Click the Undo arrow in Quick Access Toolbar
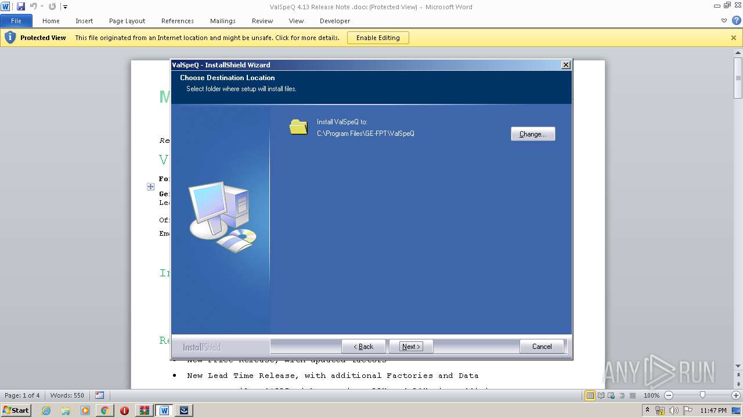 point(33,6)
